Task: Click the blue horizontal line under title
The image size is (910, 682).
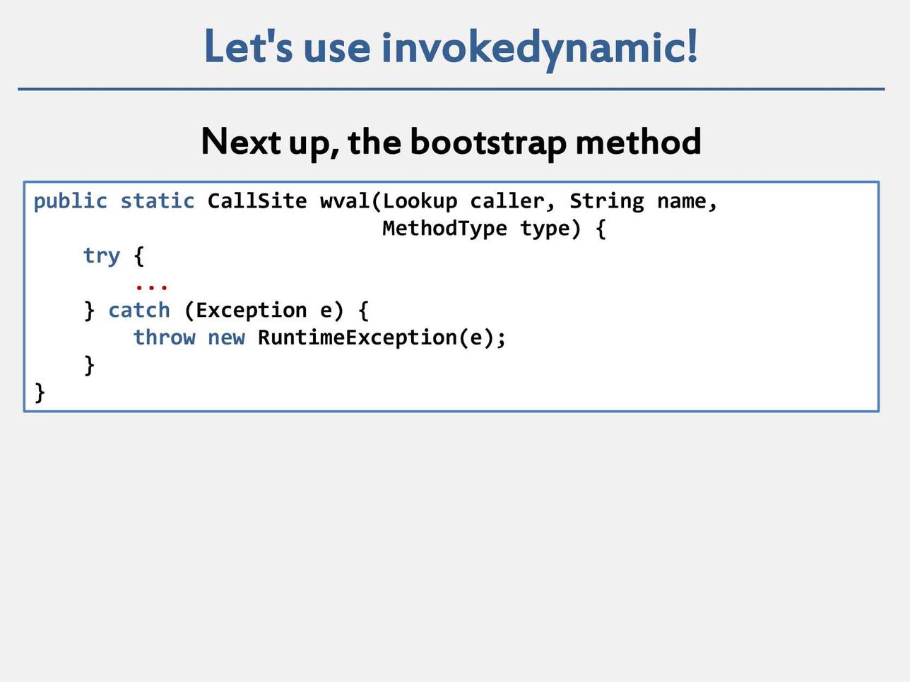Action: coord(451,89)
